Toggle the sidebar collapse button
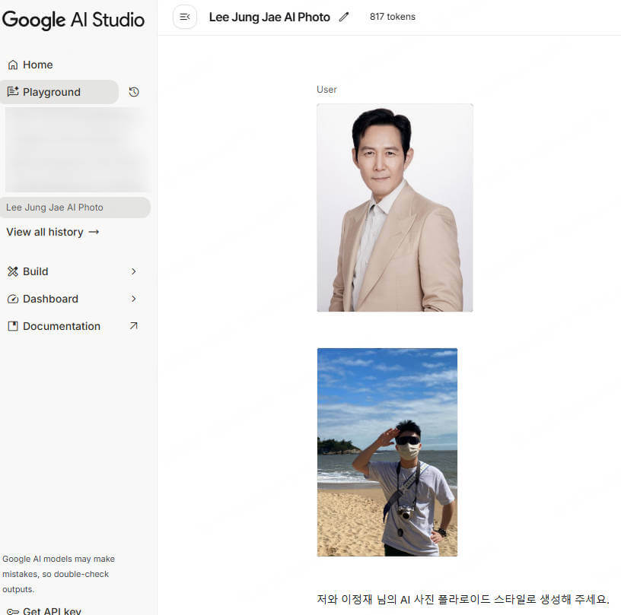Image resolution: width=621 pixels, height=615 pixels. (x=185, y=17)
